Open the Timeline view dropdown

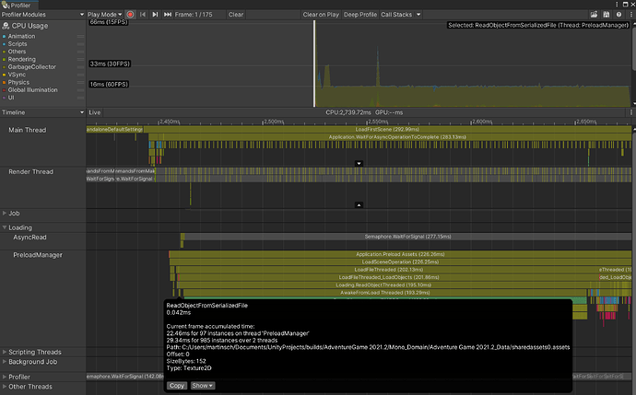[41, 111]
